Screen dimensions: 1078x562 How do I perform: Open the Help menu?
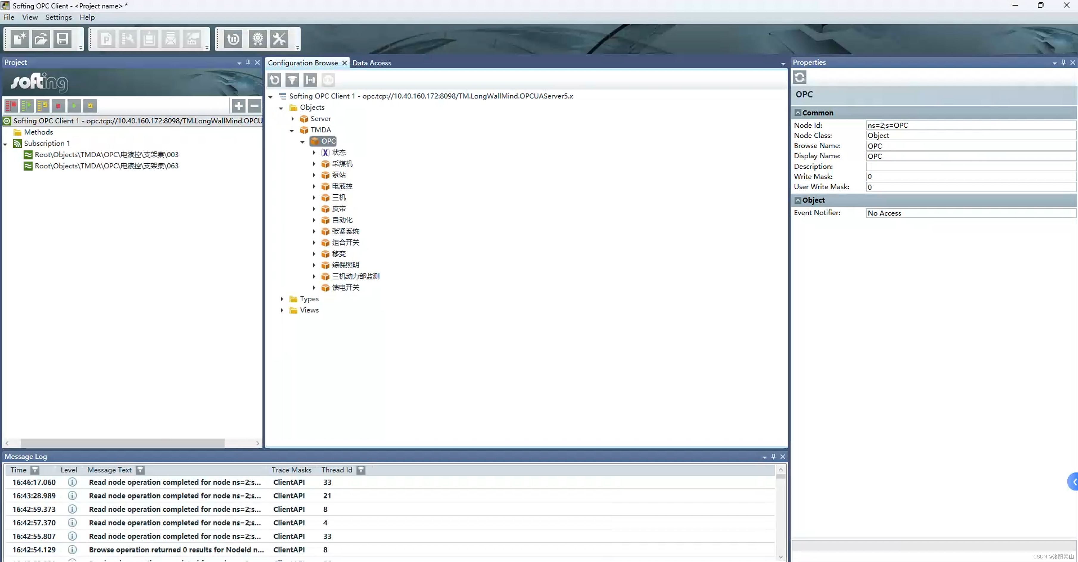click(87, 17)
